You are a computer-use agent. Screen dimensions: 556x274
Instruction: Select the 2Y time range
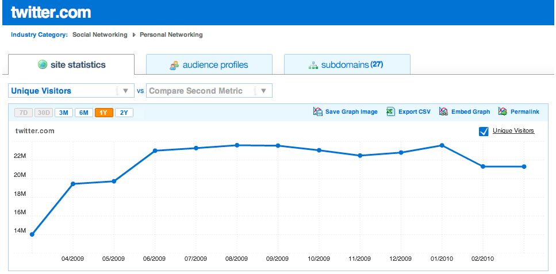[x=124, y=113]
